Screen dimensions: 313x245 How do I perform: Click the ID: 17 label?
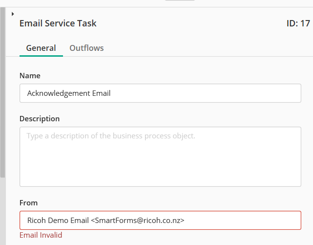(298, 23)
